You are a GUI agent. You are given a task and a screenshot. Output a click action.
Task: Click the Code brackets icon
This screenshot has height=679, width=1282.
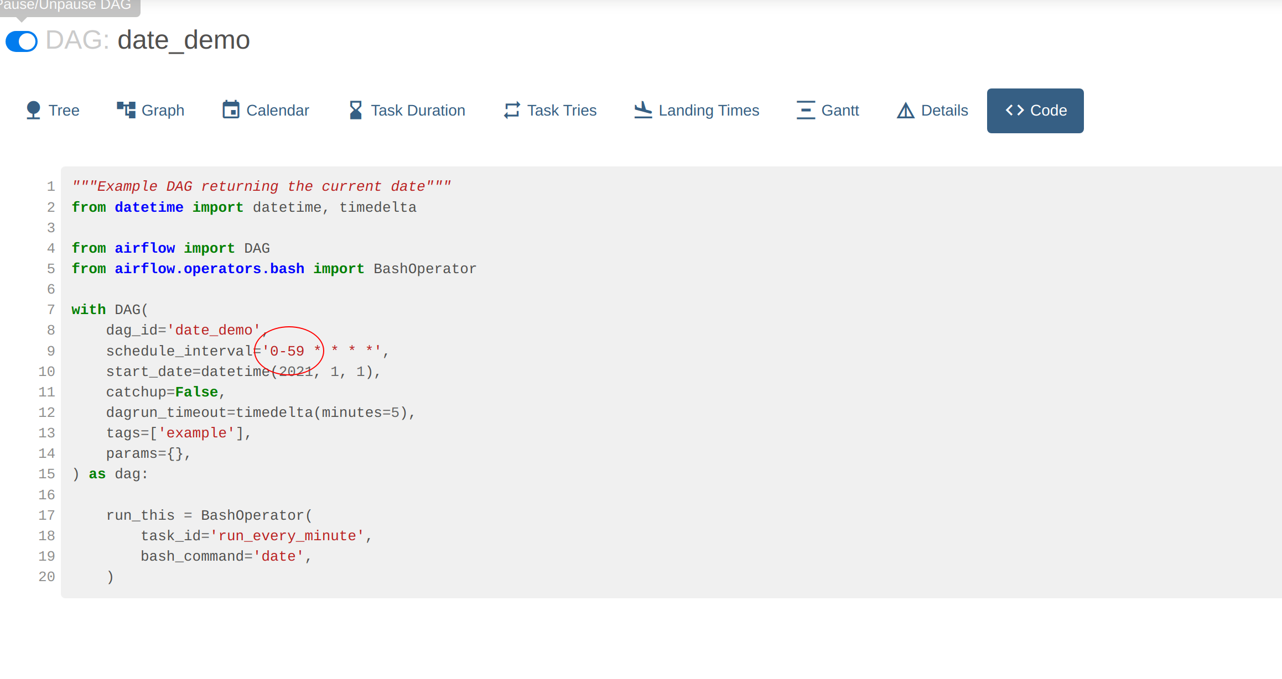(x=1015, y=110)
